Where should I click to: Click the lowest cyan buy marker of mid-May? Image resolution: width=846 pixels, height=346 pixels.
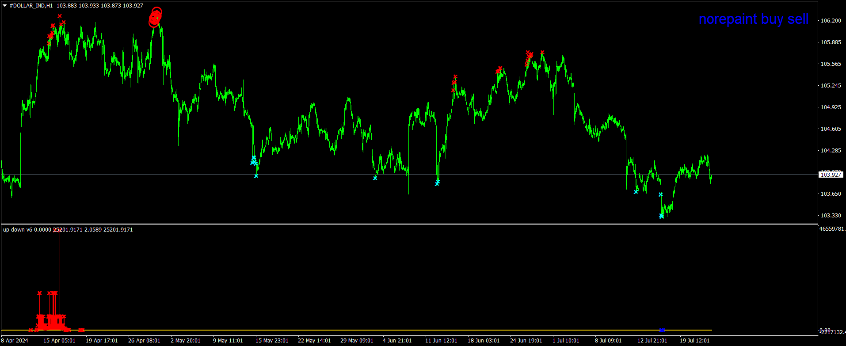(256, 176)
